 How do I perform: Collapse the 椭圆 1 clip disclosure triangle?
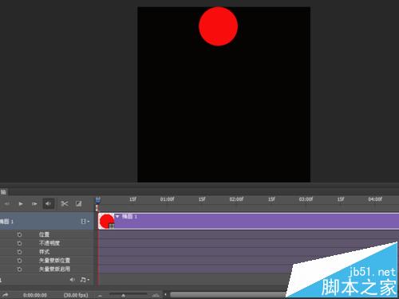(x=117, y=217)
